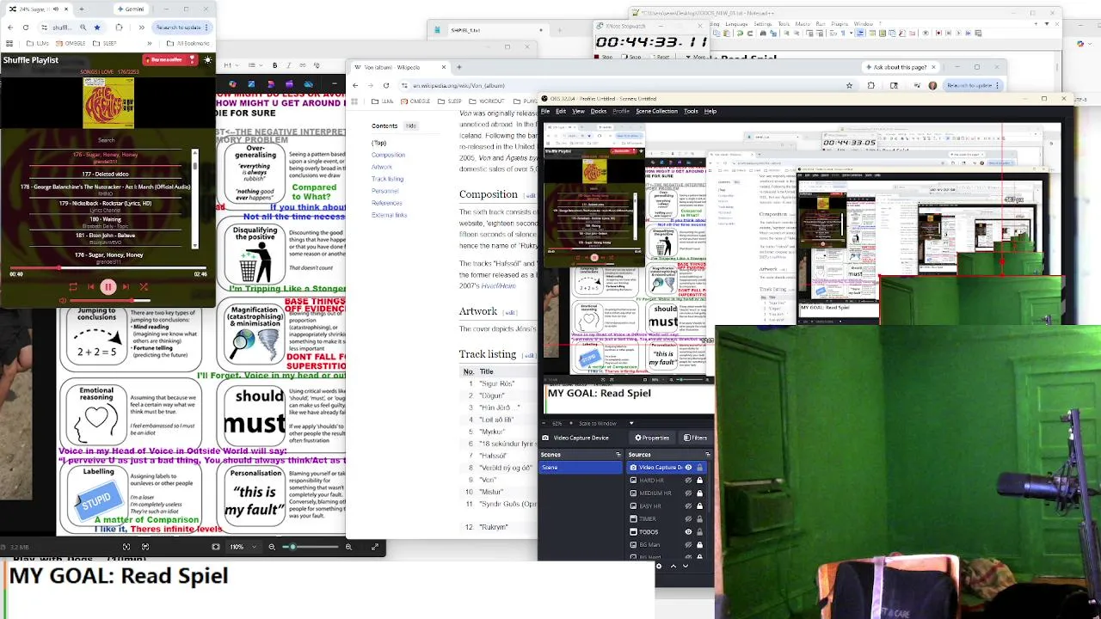1101x619 pixels.
Task: Select track 177 Deleted video
Action: click(x=106, y=174)
